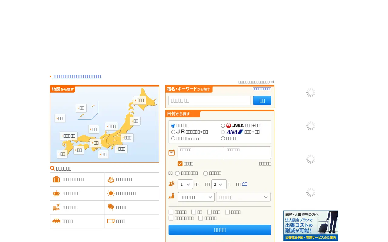Click the coupon ticket icon category
388x242 pixels.
point(132,221)
